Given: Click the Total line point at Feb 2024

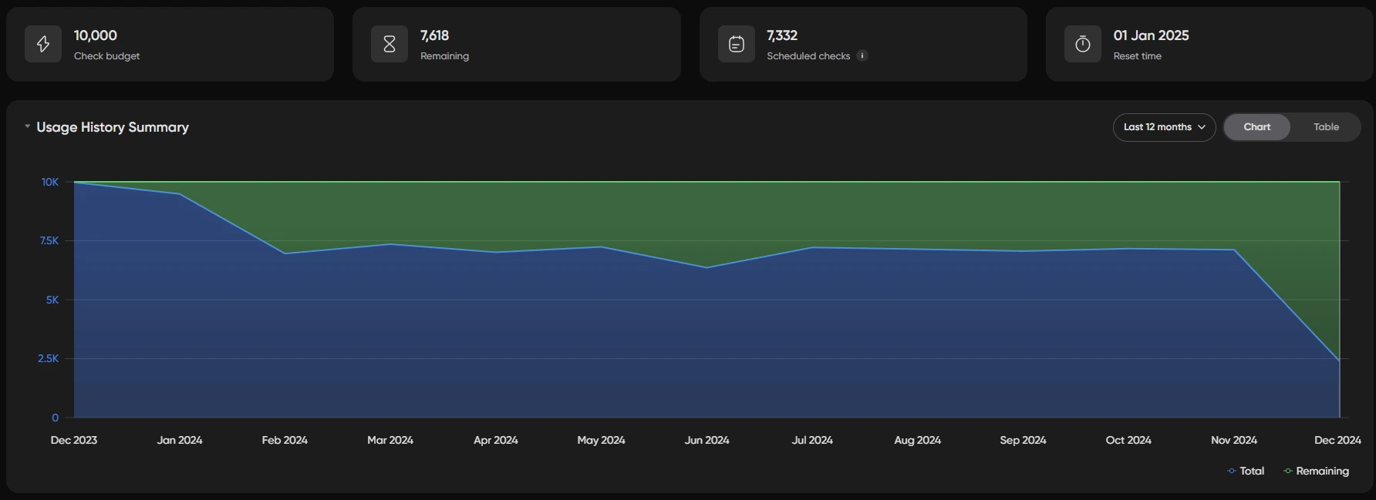Looking at the screenshot, I should pos(285,253).
